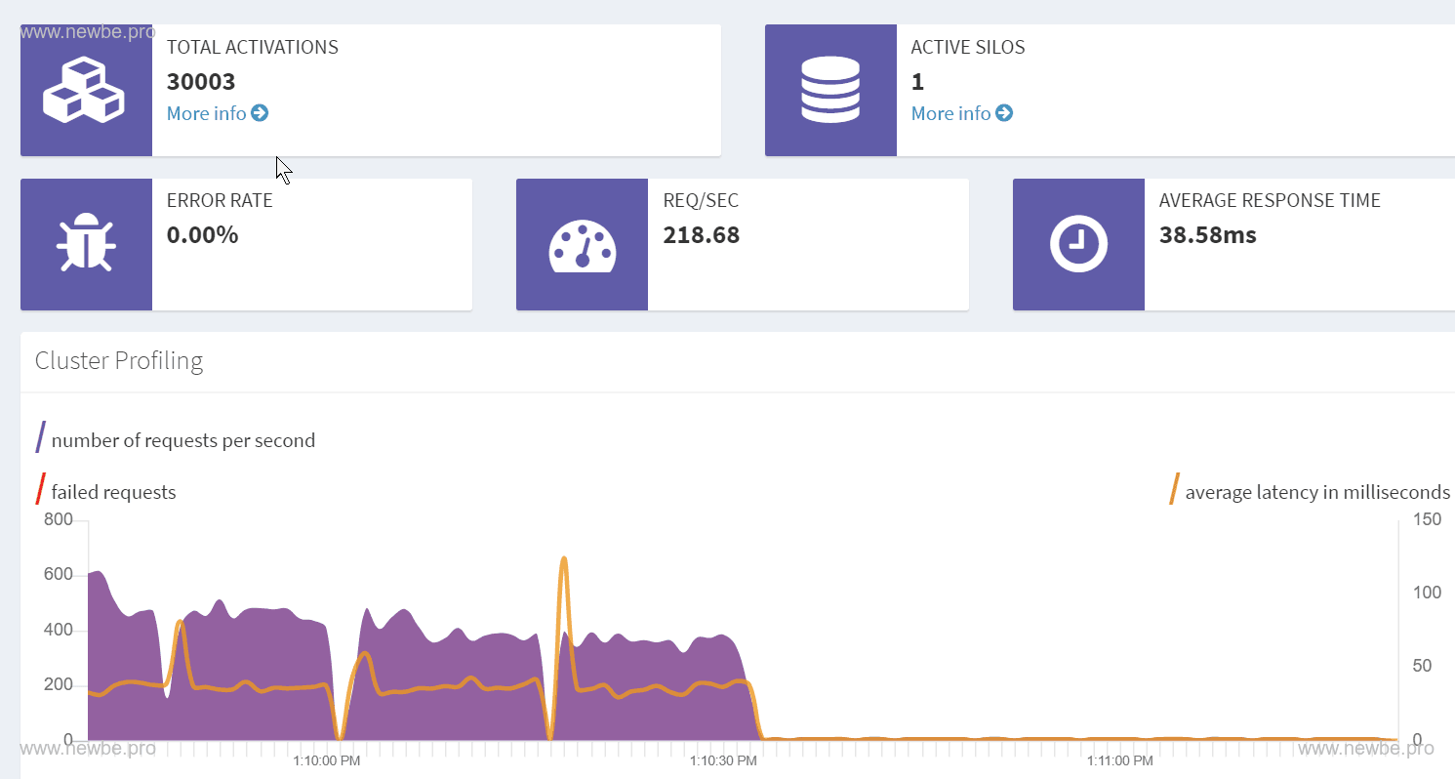Open the More info link for Active Silos

pos(951,113)
